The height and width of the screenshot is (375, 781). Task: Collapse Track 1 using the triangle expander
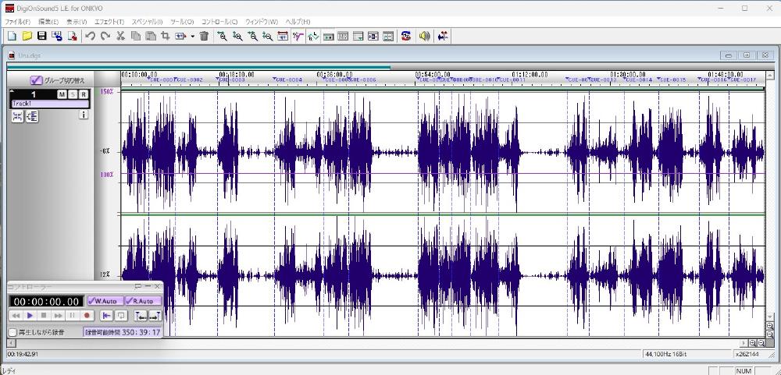coord(12,92)
